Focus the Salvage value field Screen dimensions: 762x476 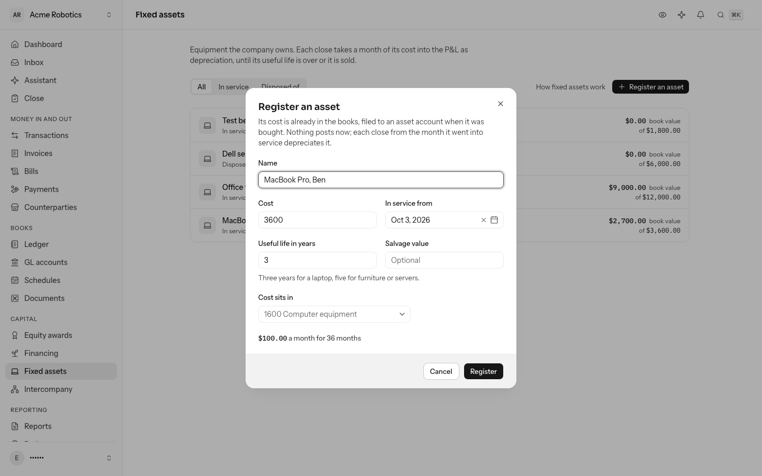[x=444, y=260]
